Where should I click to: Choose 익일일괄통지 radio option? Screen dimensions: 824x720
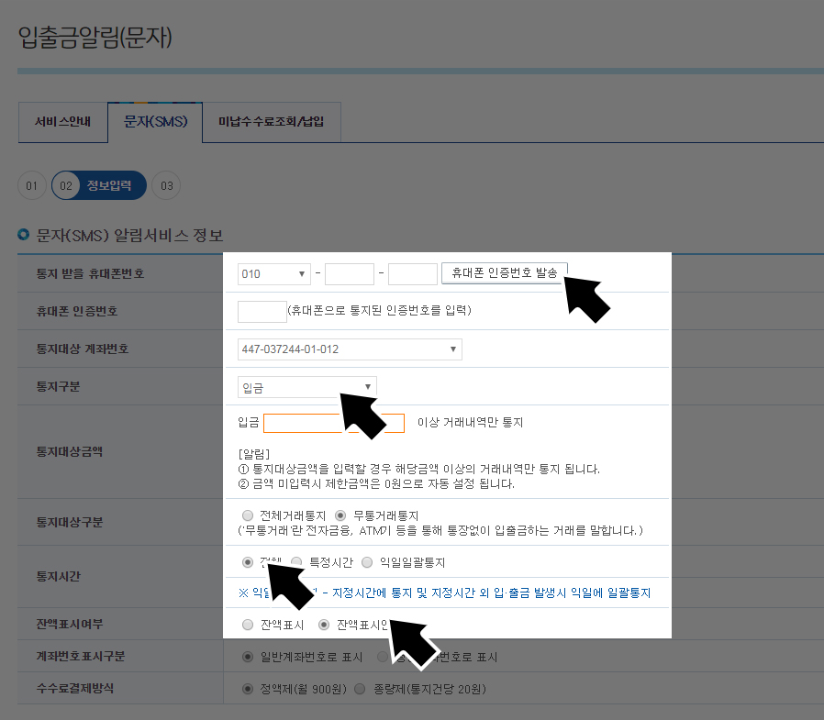point(367,562)
